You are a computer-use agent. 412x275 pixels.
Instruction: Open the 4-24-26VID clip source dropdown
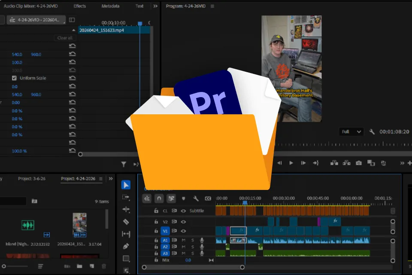[x=36, y=20]
